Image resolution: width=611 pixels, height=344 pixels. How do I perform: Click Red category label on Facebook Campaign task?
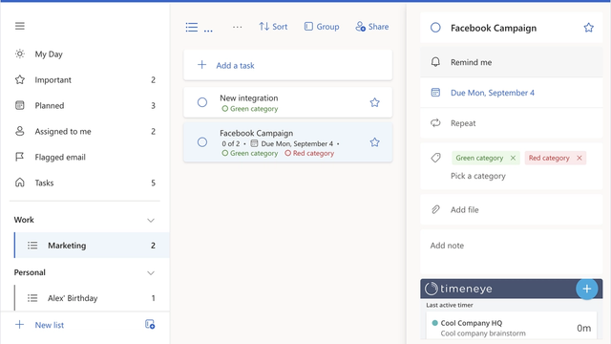coord(309,153)
